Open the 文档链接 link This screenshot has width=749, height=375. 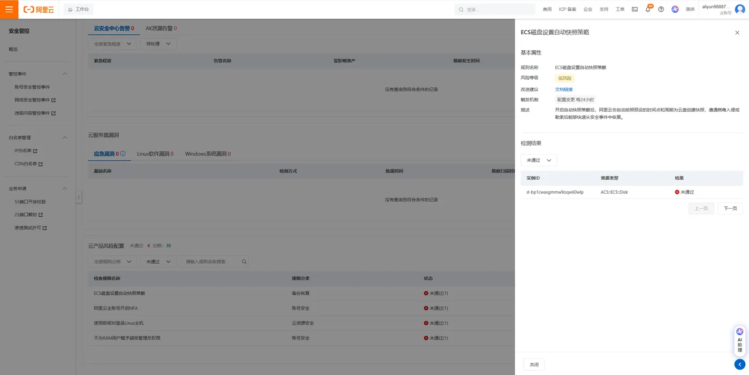pyautogui.click(x=564, y=89)
